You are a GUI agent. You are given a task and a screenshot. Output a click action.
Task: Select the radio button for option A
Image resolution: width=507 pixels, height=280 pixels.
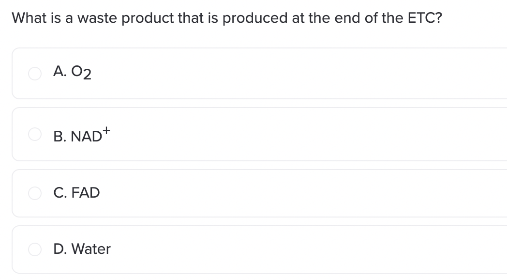35,74
